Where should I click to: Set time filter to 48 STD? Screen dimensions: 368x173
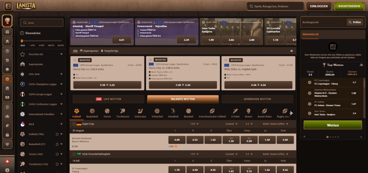point(61,46)
